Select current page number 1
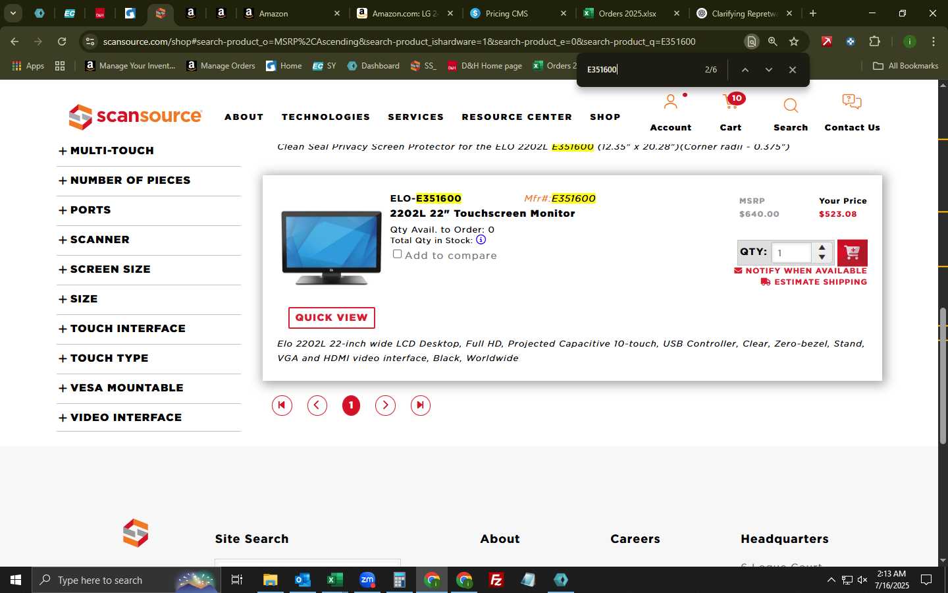 [x=351, y=405]
